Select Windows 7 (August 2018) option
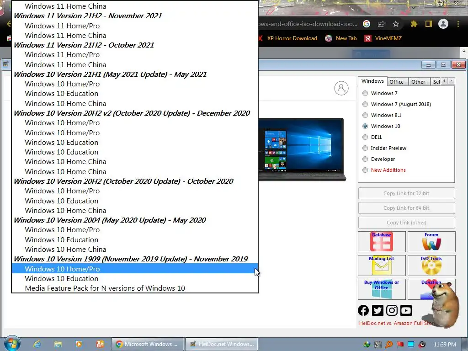Image resolution: width=468 pixels, height=351 pixels. pyautogui.click(x=365, y=104)
